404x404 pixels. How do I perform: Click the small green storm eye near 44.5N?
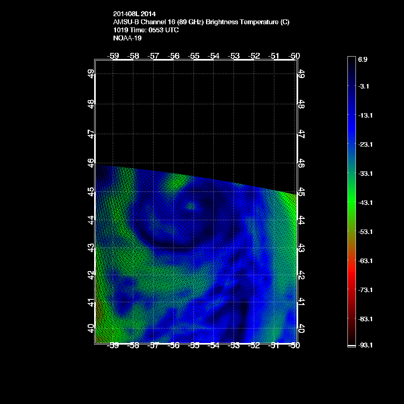point(190,206)
